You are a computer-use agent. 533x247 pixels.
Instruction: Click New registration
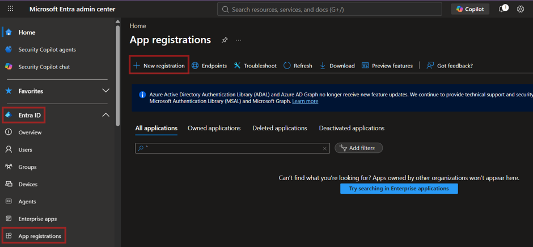[x=159, y=66]
